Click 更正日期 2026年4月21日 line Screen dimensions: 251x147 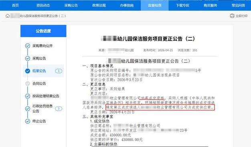point(112,112)
